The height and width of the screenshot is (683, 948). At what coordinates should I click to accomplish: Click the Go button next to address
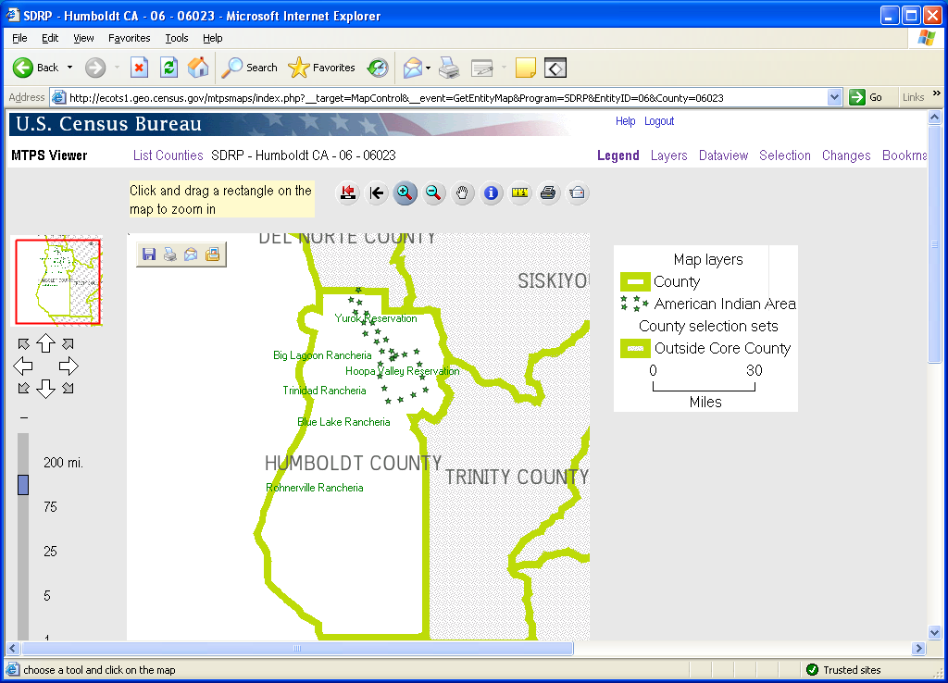click(x=866, y=97)
